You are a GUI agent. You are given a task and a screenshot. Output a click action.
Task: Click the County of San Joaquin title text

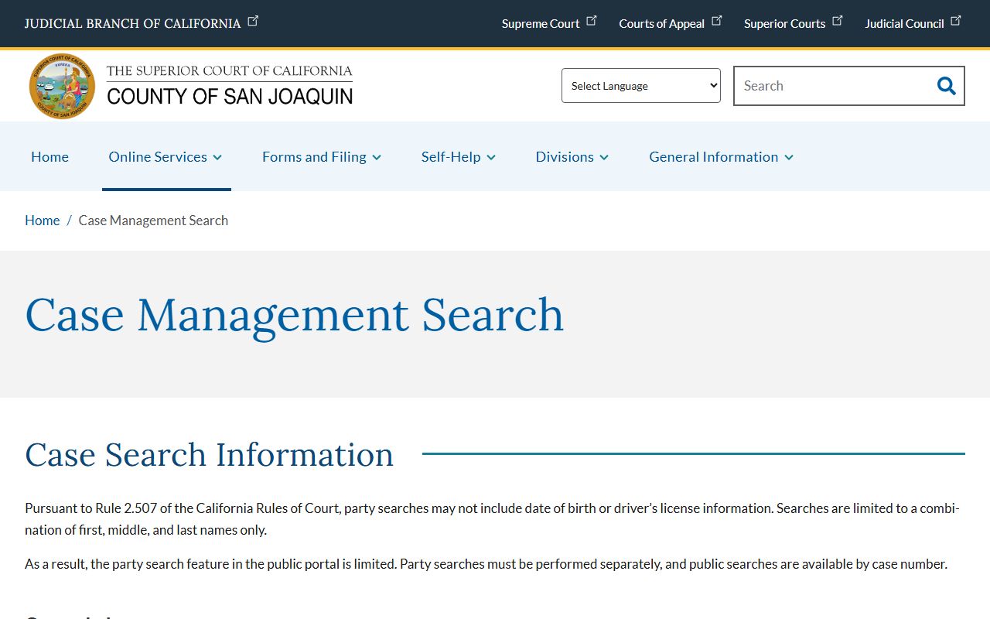tap(230, 96)
